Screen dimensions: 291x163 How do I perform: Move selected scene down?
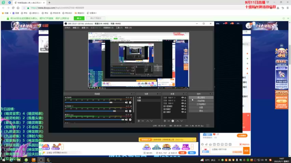152,121
